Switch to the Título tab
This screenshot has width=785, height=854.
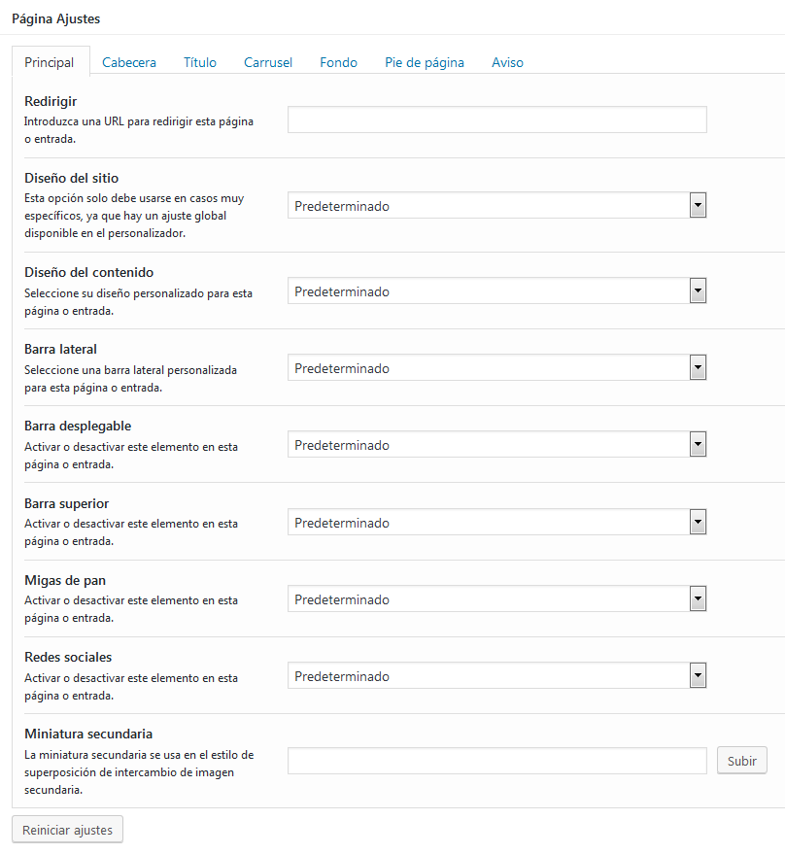[x=200, y=62]
